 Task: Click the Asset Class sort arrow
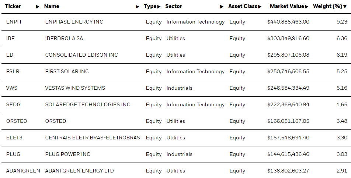260,7
